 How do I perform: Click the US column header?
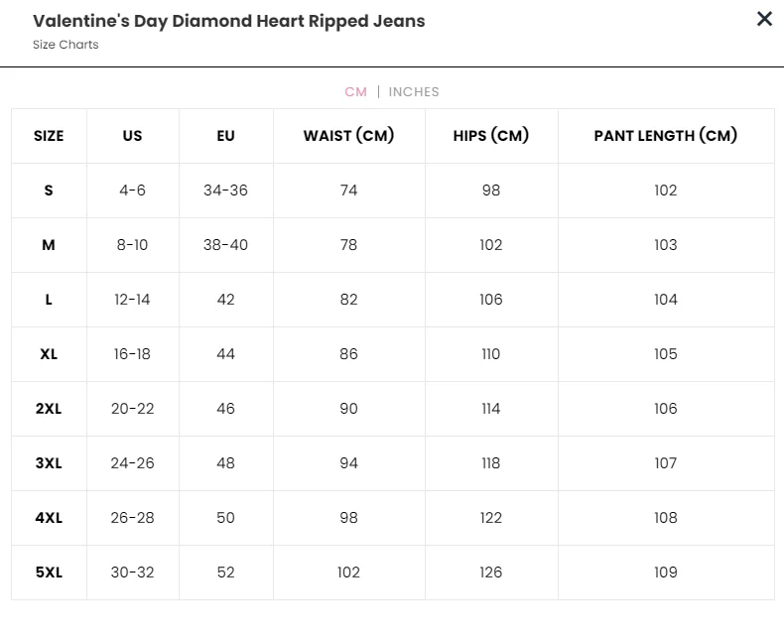click(133, 136)
